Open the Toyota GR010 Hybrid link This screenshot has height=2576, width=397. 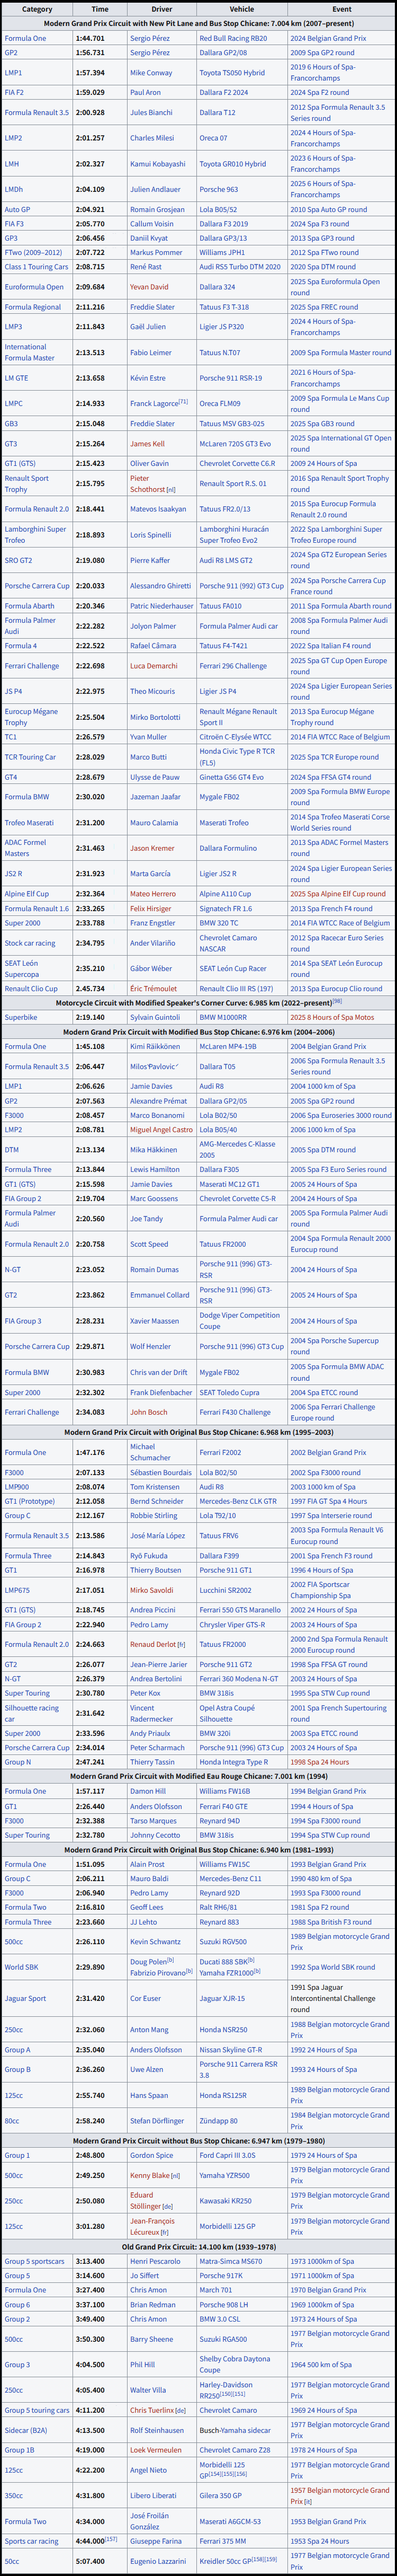pyautogui.click(x=232, y=164)
